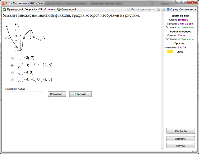The image size is (199, 154).
Task: Open the test instruction icon
Action: 129,9
